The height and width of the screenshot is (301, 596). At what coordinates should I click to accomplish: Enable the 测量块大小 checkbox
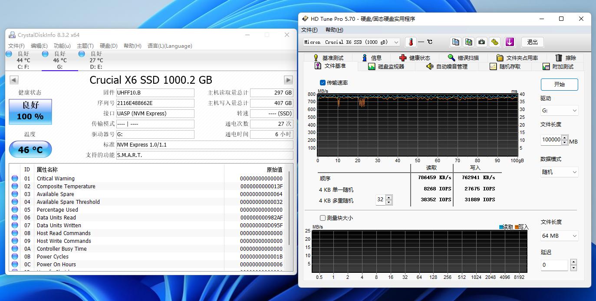point(323,218)
